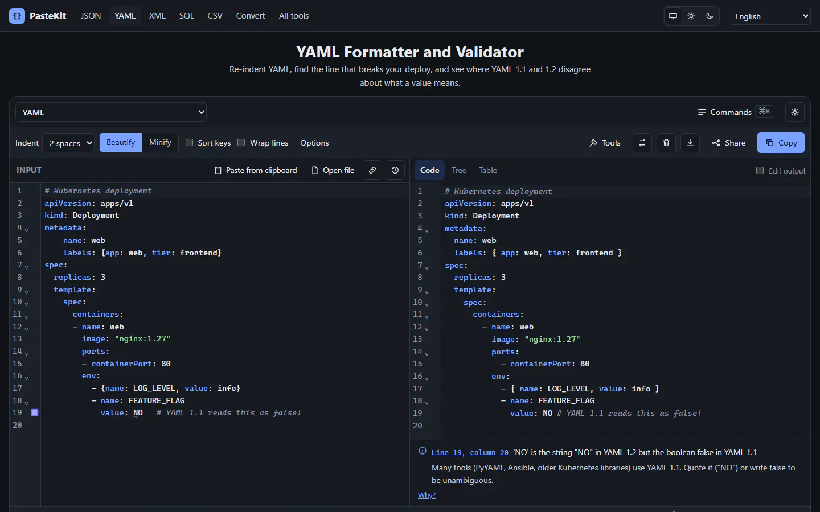The height and width of the screenshot is (512, 820).
Task: Open the English language selector
Action: tap(770, 16)
